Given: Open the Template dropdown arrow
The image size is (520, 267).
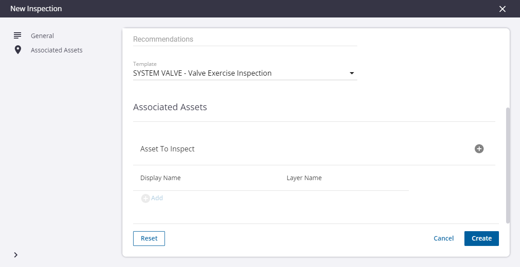Looking at the screenshot, I should [352, 73].
